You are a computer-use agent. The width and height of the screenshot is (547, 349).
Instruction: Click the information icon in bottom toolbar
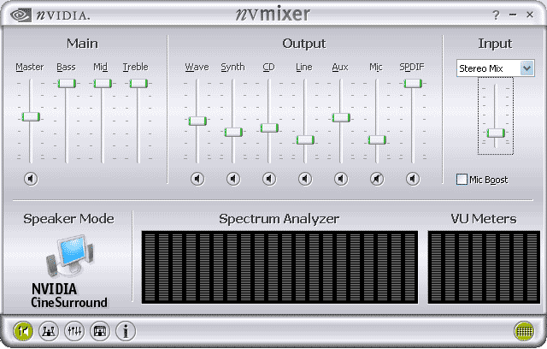point(126,330)
